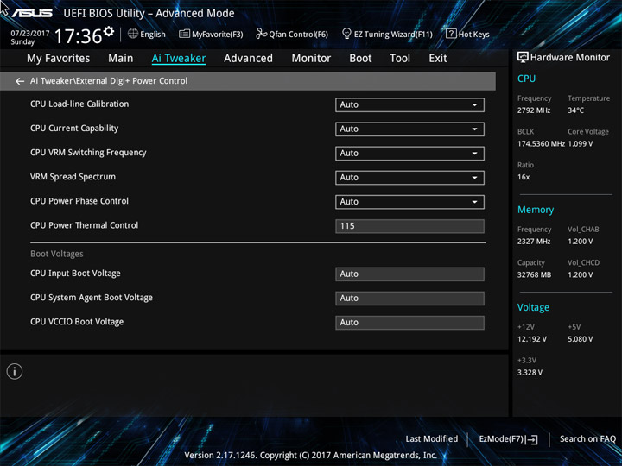Open the Hot Keys question mark icon
622x466 pixels.
(451, 34)
